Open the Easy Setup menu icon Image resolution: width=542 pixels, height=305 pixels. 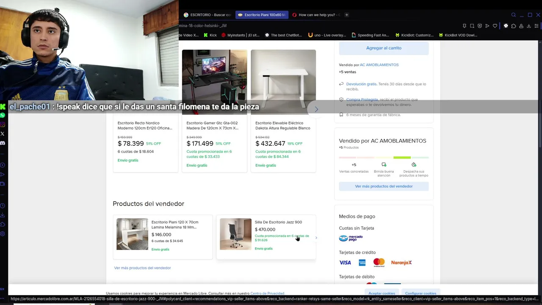[x=536, y=26]
